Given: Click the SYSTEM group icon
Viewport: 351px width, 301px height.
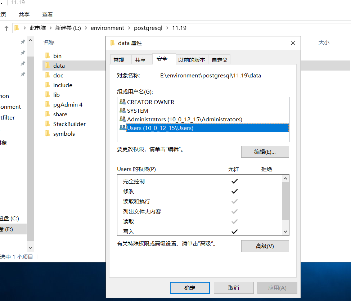Looking at the screenshot, I should point(122,111).
